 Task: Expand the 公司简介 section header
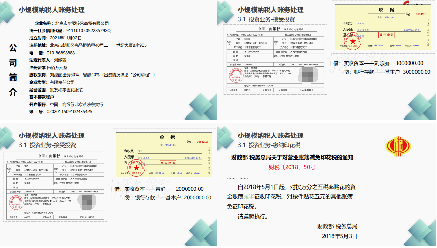[12, 72]
